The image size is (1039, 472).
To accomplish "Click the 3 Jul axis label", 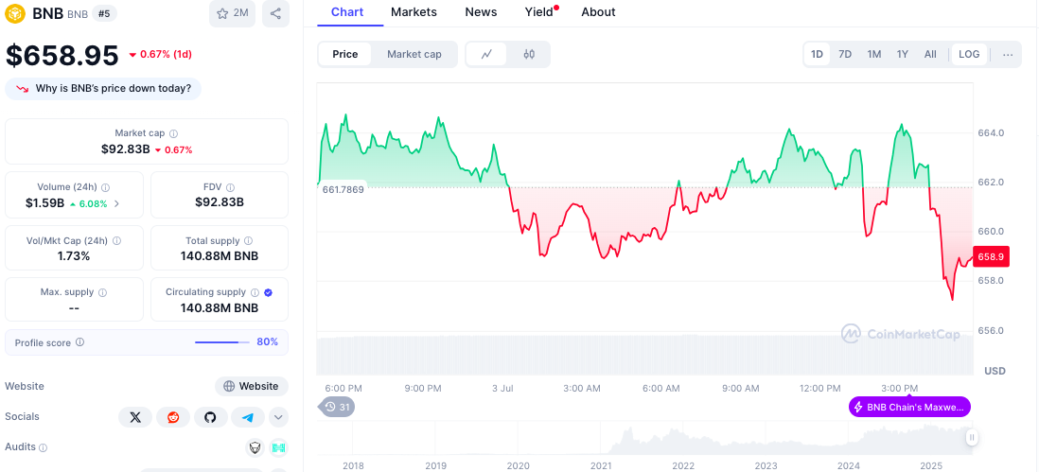I will (x=502, y=388).
